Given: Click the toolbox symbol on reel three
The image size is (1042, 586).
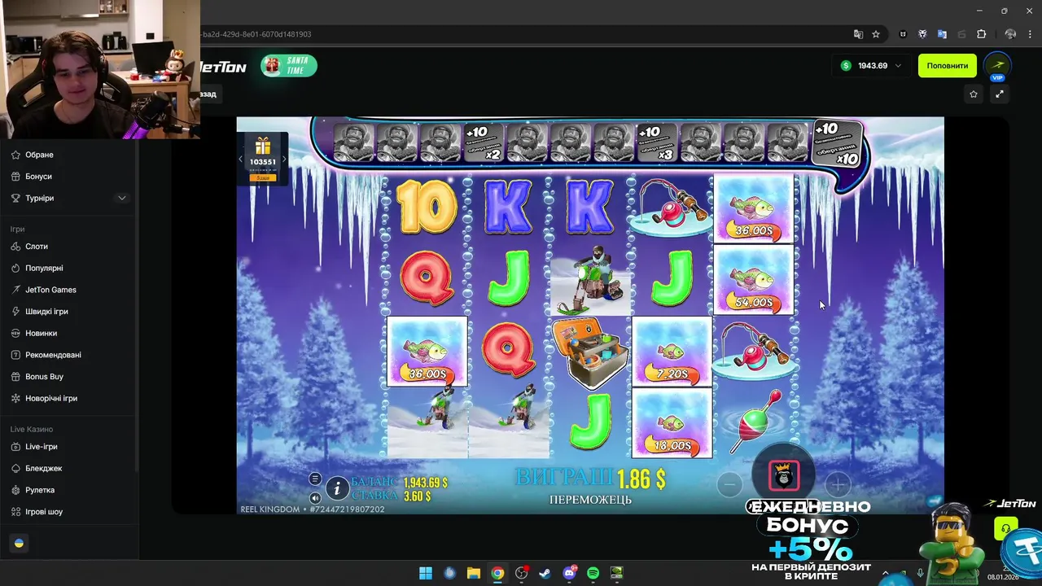Looking at the screenshot, I should click(x=590, y=353).
